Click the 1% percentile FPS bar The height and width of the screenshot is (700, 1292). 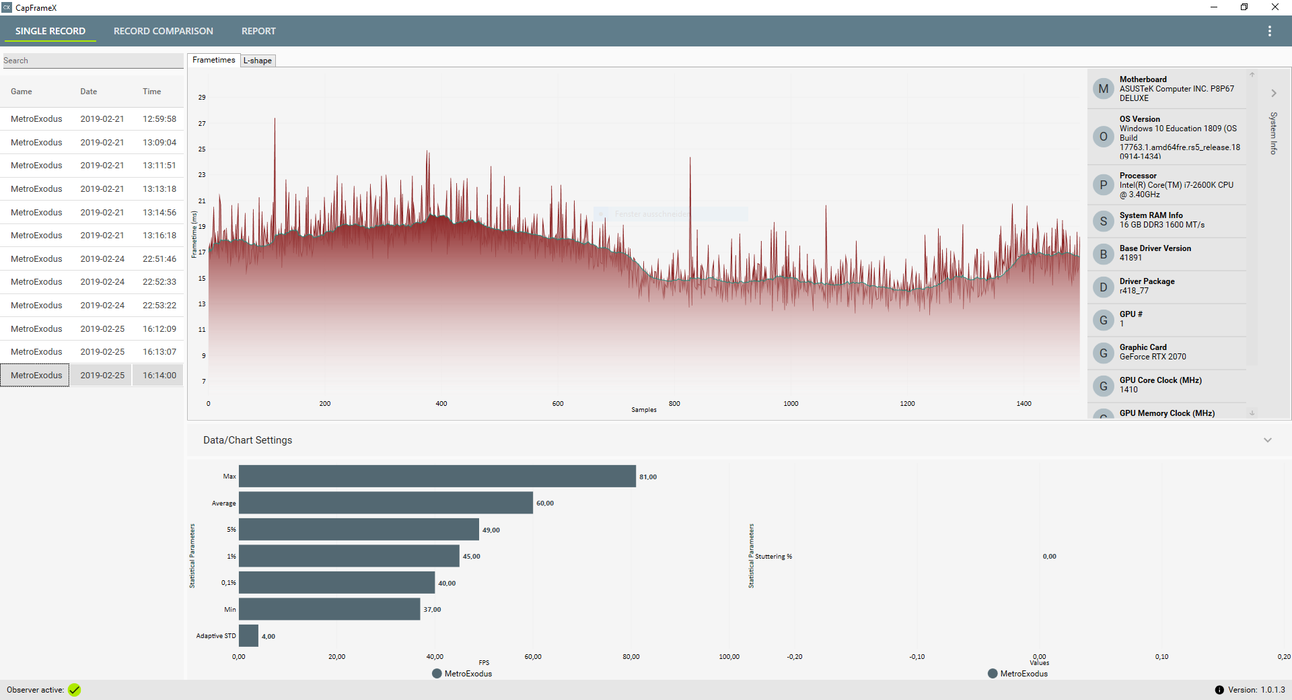349,556
